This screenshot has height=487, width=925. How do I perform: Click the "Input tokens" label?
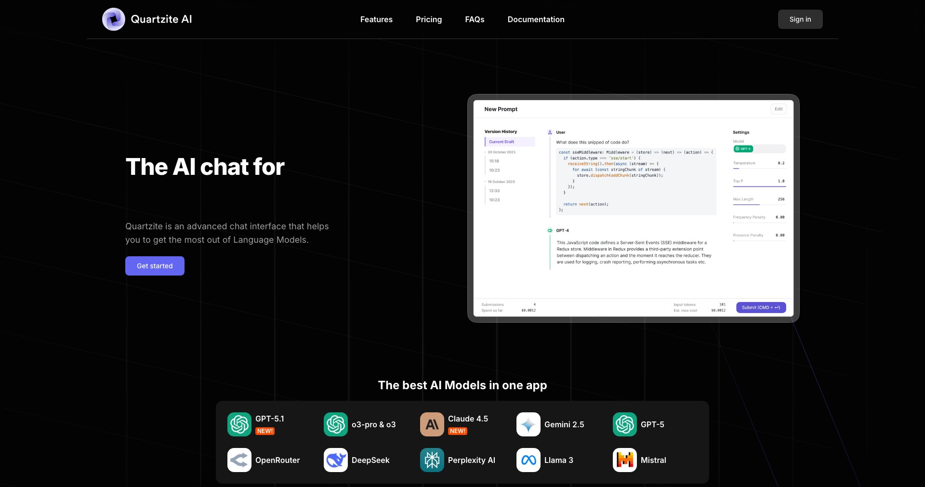[685, 304]
